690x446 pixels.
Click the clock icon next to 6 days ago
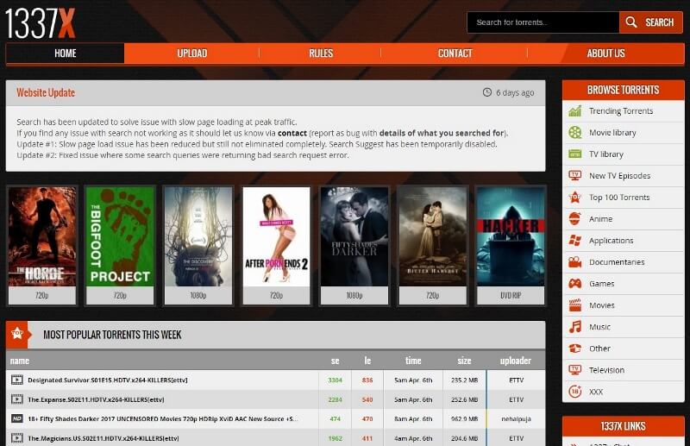pos(486,92)
